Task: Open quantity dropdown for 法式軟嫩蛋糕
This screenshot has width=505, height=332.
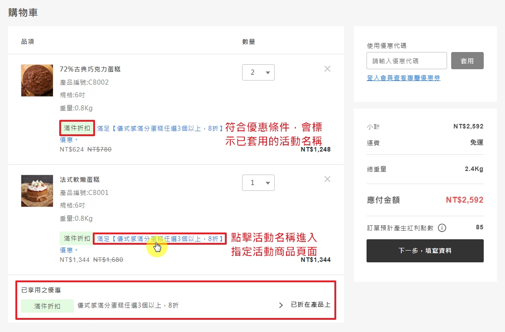Action: (258, 183)
